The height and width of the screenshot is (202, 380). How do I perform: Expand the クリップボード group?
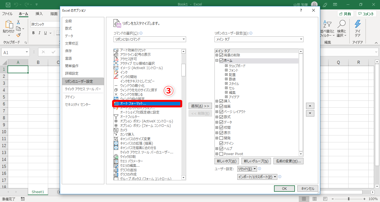[226, 66]
